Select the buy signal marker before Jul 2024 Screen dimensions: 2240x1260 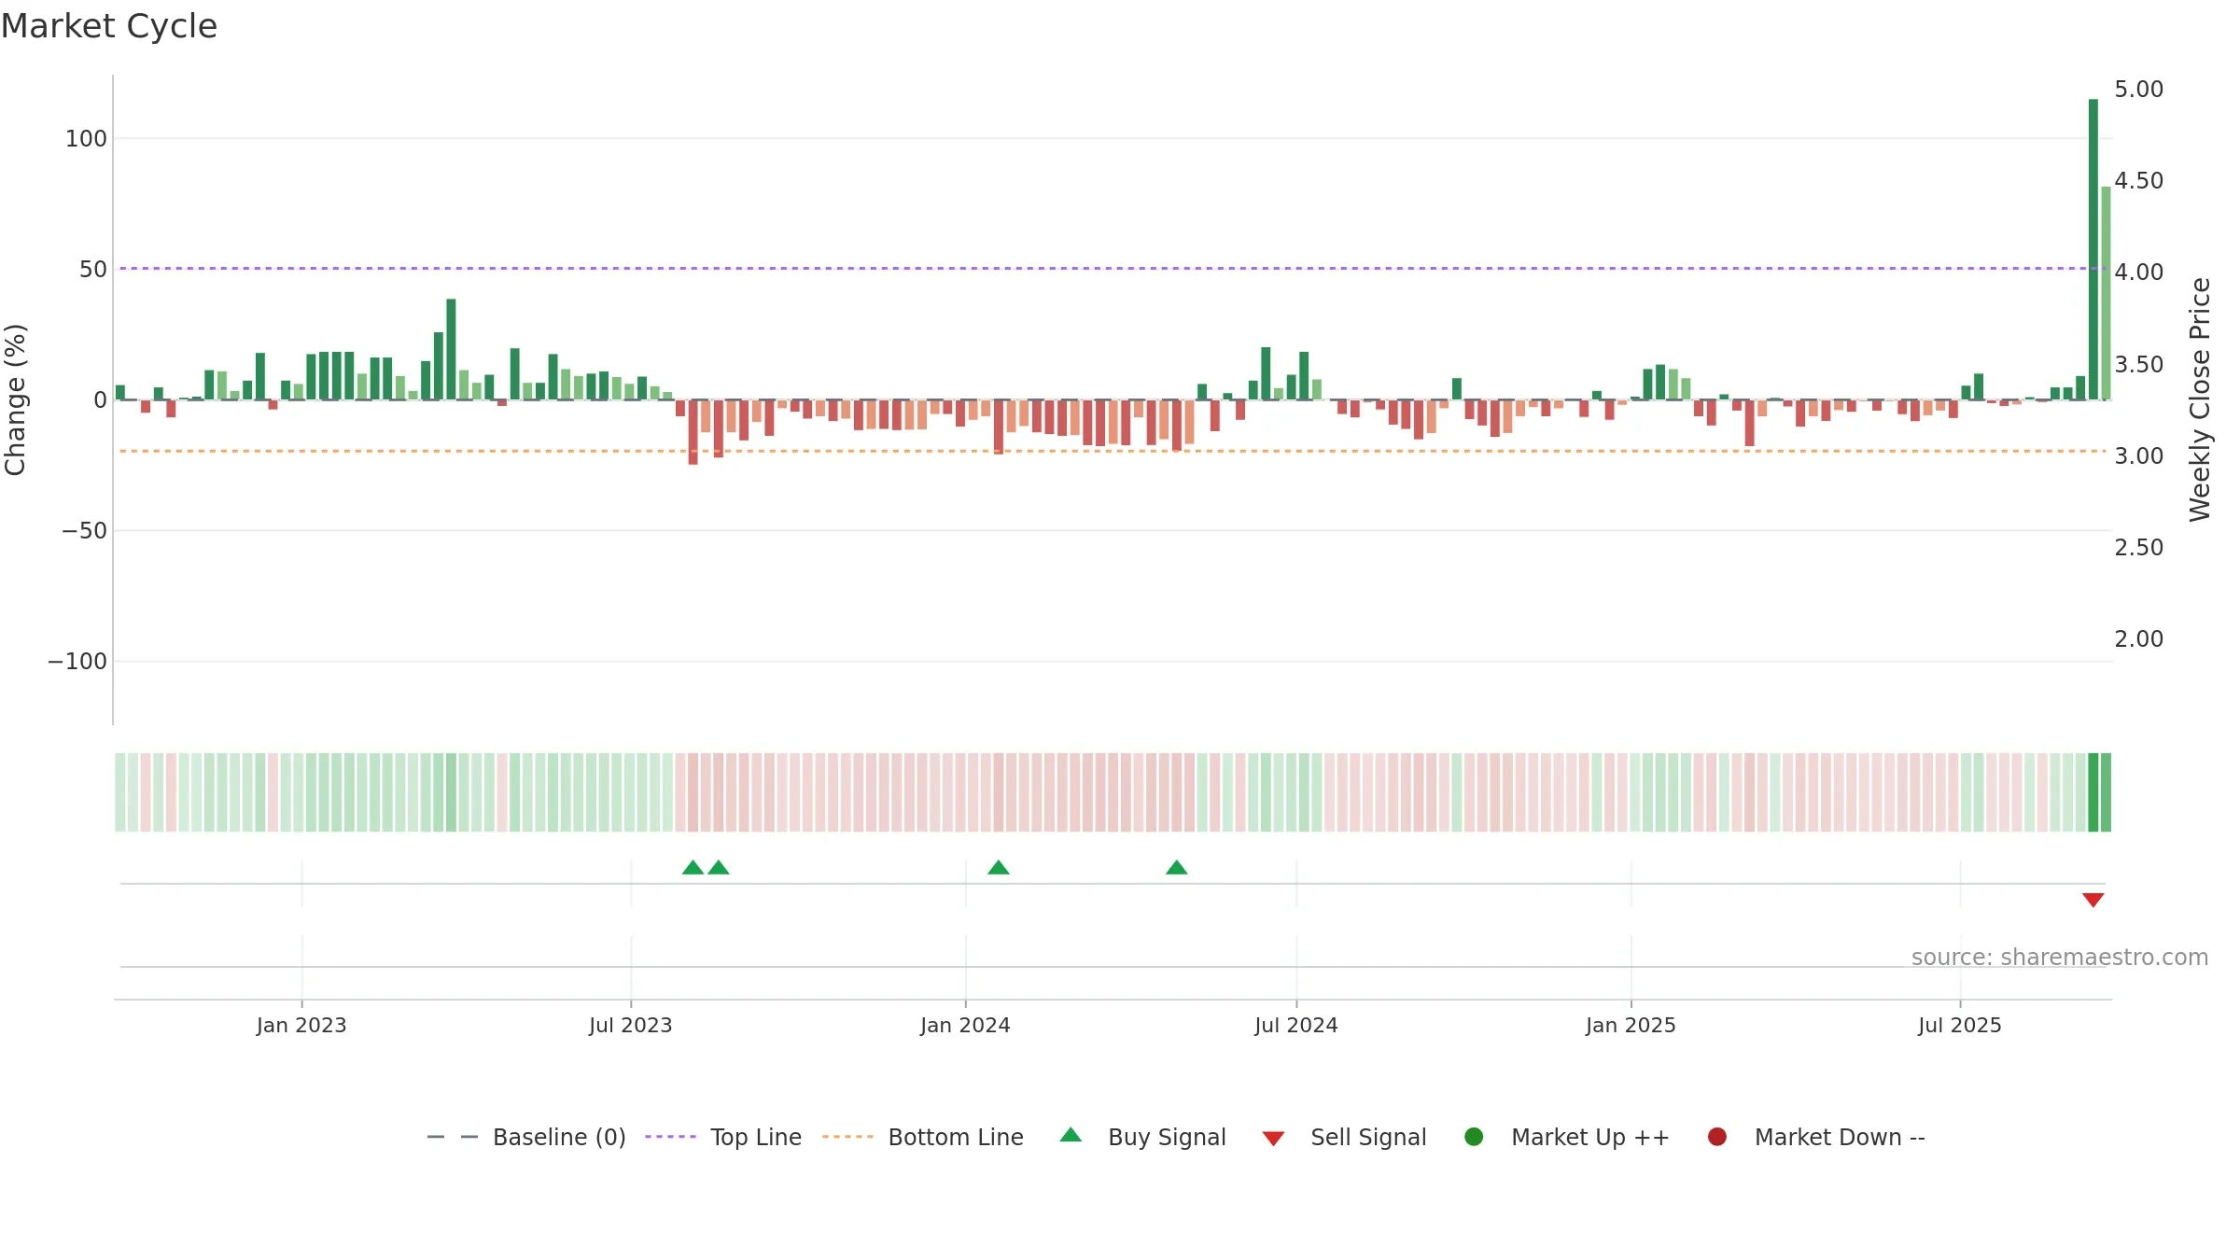pyautogui.click(x=1176, y=868)
